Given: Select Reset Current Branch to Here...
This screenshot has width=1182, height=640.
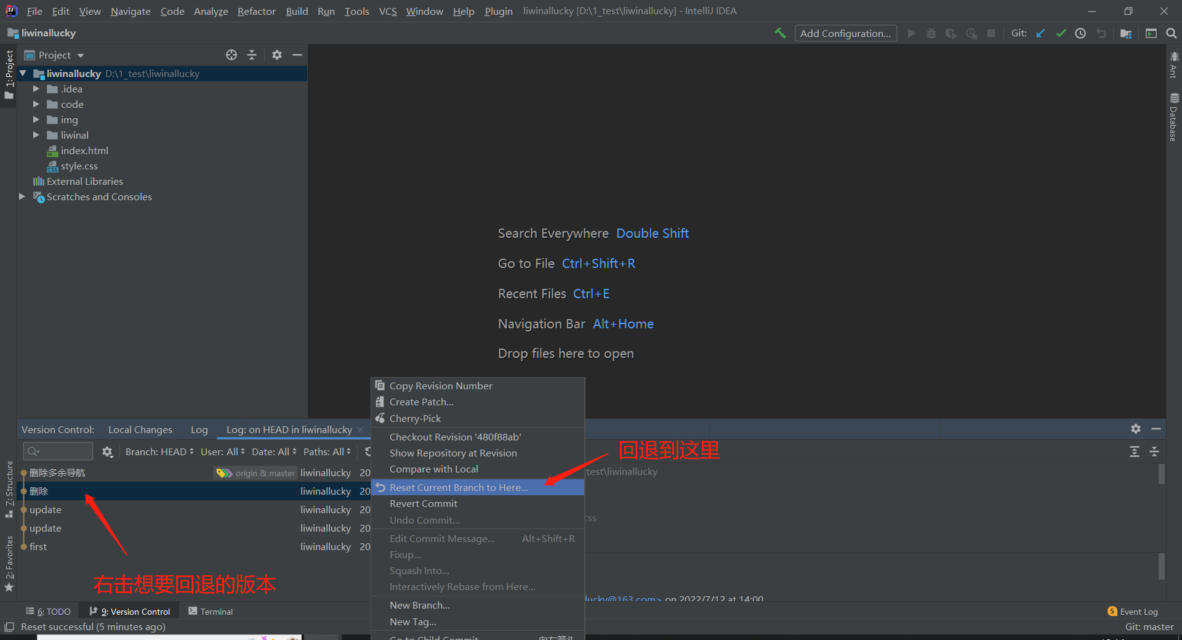Looking at the screenshot, I should coord(478,487).
